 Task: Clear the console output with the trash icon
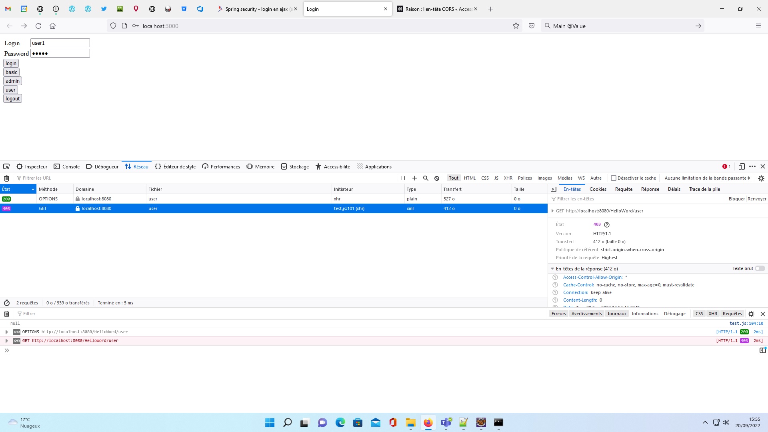(x=6, y=314)
